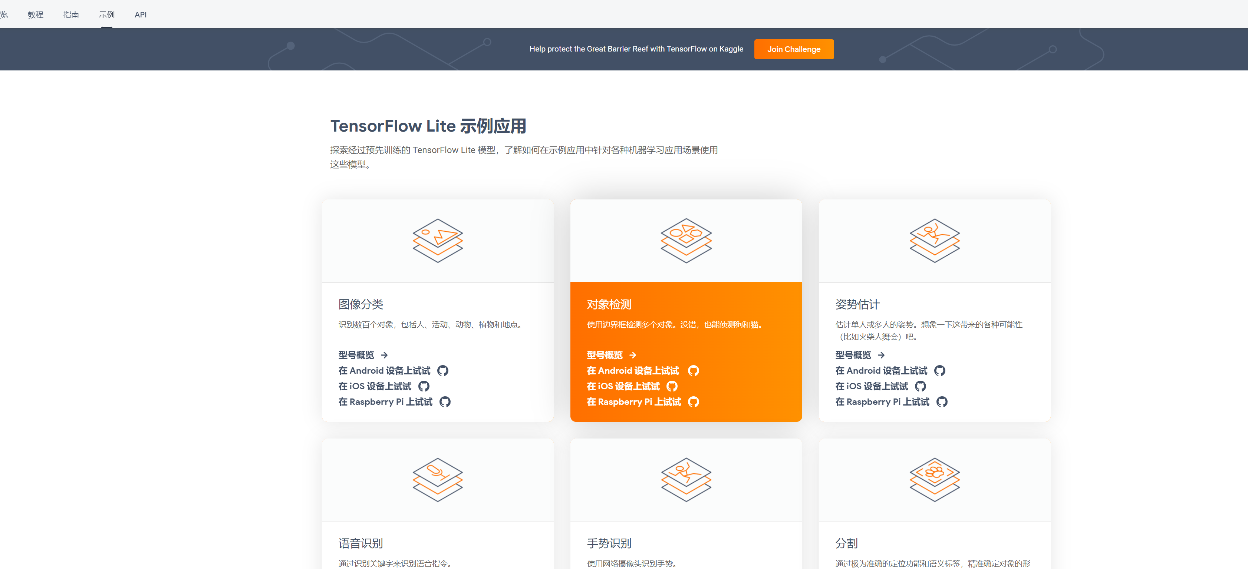Click 使用网络摄像头识别手势 text
This screenshot has width=1248, height=569.
pos(633,564)
